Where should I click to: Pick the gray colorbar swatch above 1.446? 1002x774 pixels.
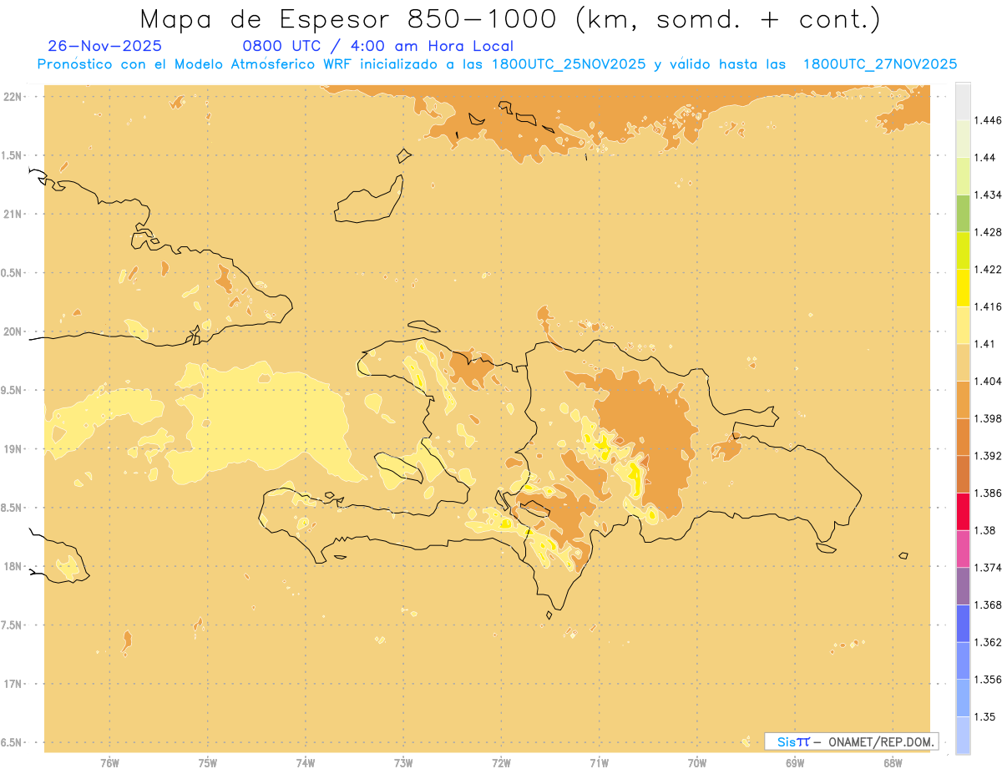click(963, 101)
